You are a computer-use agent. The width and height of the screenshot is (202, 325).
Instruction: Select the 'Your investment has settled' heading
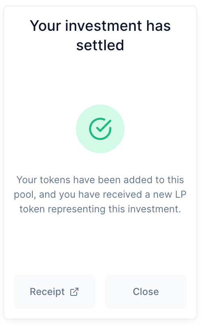click(x=100, y=35)
